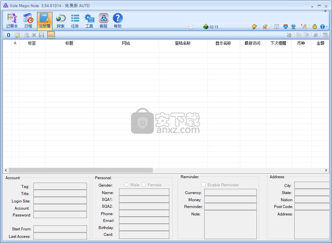Open the dropdown arrow beside info icon

(x=327, y=27)
